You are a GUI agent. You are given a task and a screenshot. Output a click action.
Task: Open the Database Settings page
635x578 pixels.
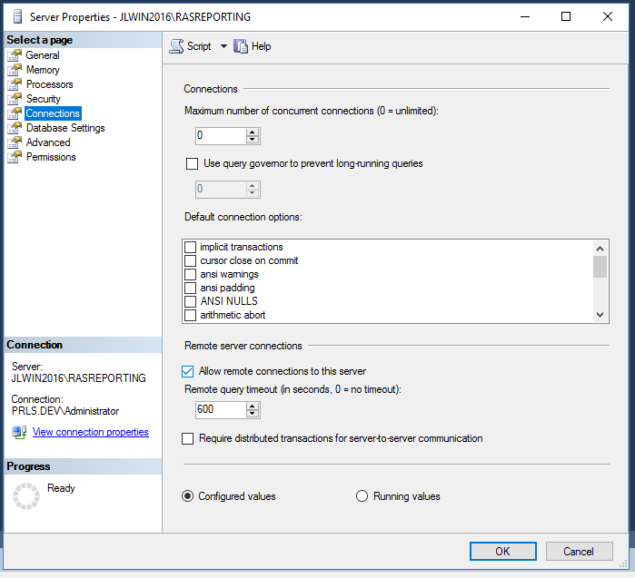tap(65, 128)
